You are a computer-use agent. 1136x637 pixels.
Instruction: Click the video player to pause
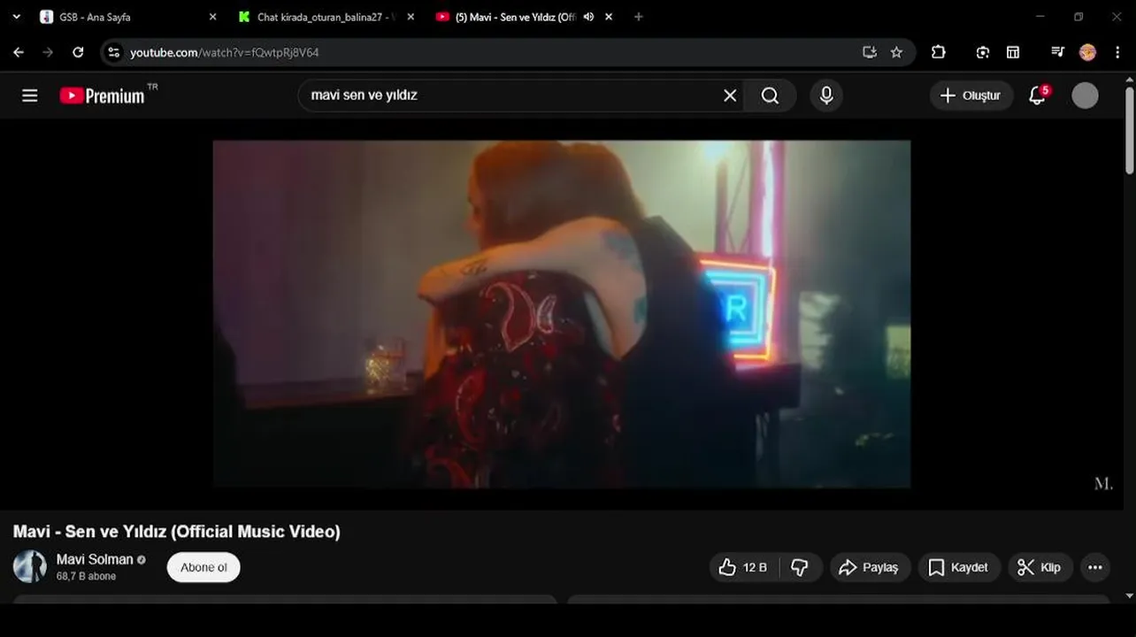tap(562, 314)
